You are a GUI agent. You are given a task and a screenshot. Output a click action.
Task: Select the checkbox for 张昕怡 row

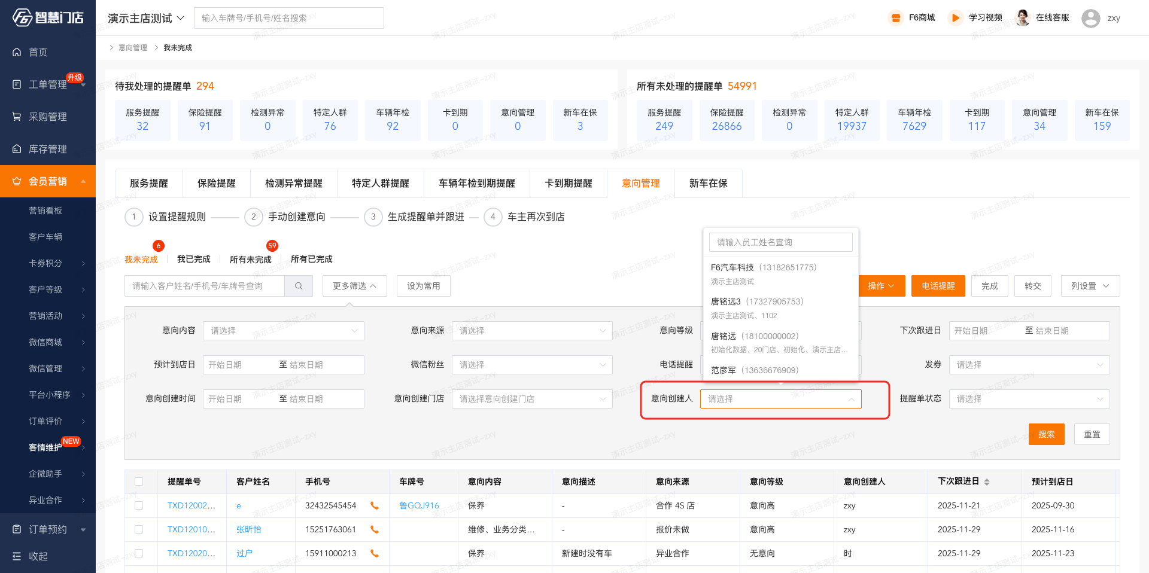pyautogui.click(x=139, y=529)
